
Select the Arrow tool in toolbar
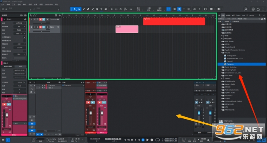(x=75, y=9)
